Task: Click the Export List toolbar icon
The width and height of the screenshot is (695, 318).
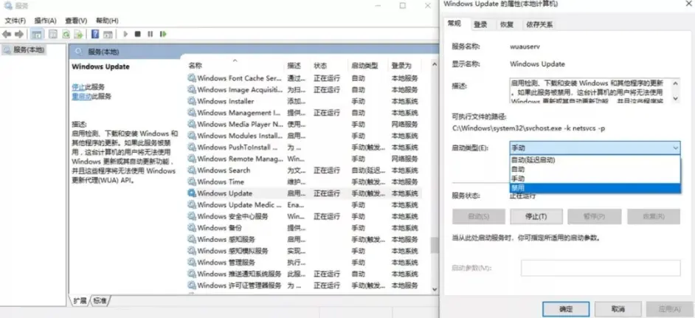Action: (x=78, y=34)
